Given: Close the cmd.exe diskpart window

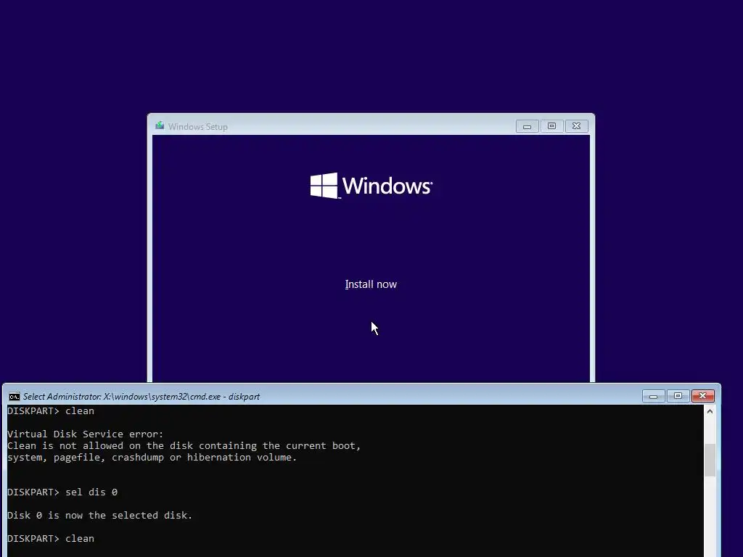Looking at the screenshot, I should [702, 396].
